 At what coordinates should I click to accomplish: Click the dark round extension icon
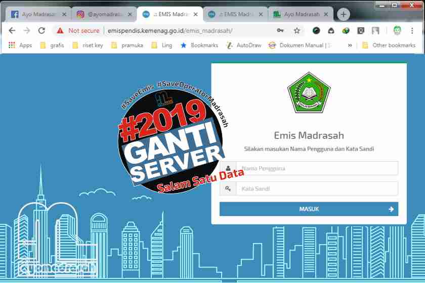(316, 31)
